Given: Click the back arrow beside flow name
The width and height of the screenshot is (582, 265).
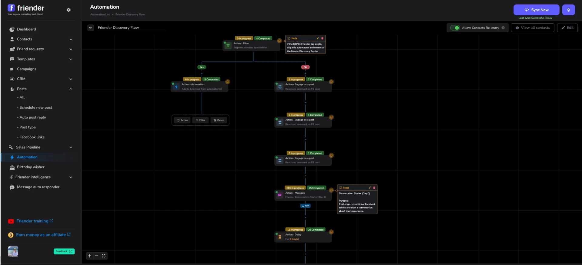Looking at the screenshot, I should coord(91,28).
